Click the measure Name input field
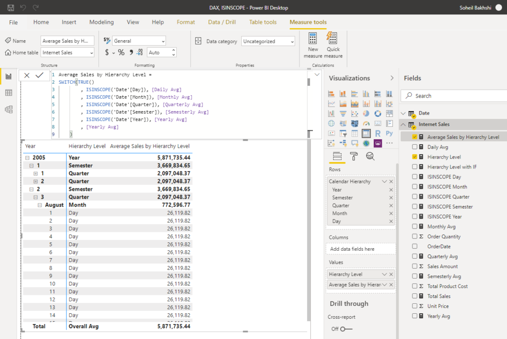The image size is (507, 339). 67,41
